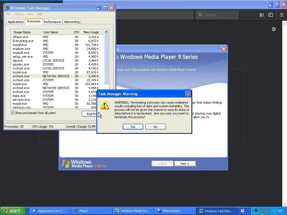
Task: Open the Mypal hamburger menu
Action: (281, 15)
